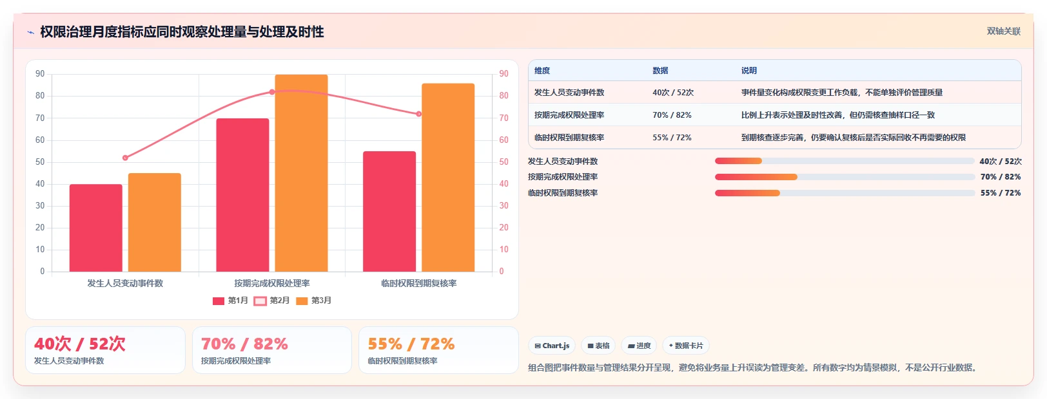Click progress label 临时权限到期复核率

tap(563, 193)
